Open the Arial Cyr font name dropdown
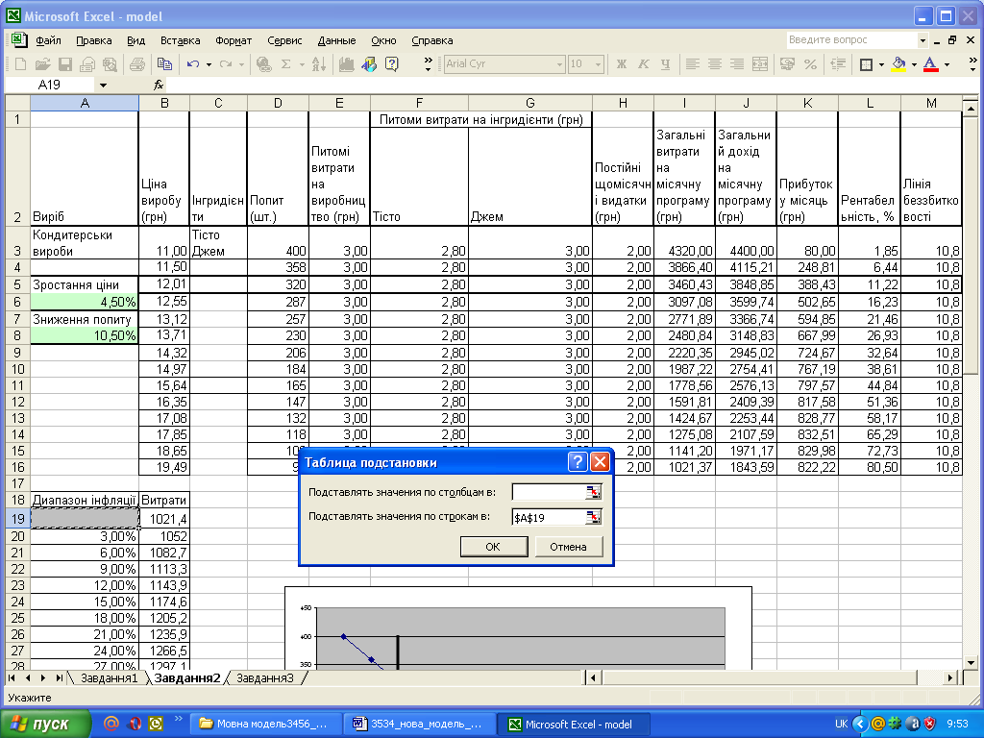 click(560, 64)
